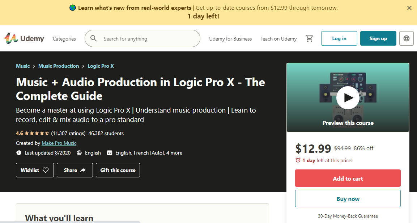
Task: Dismiss the promotional banner
Action: [x=409, y=8]
